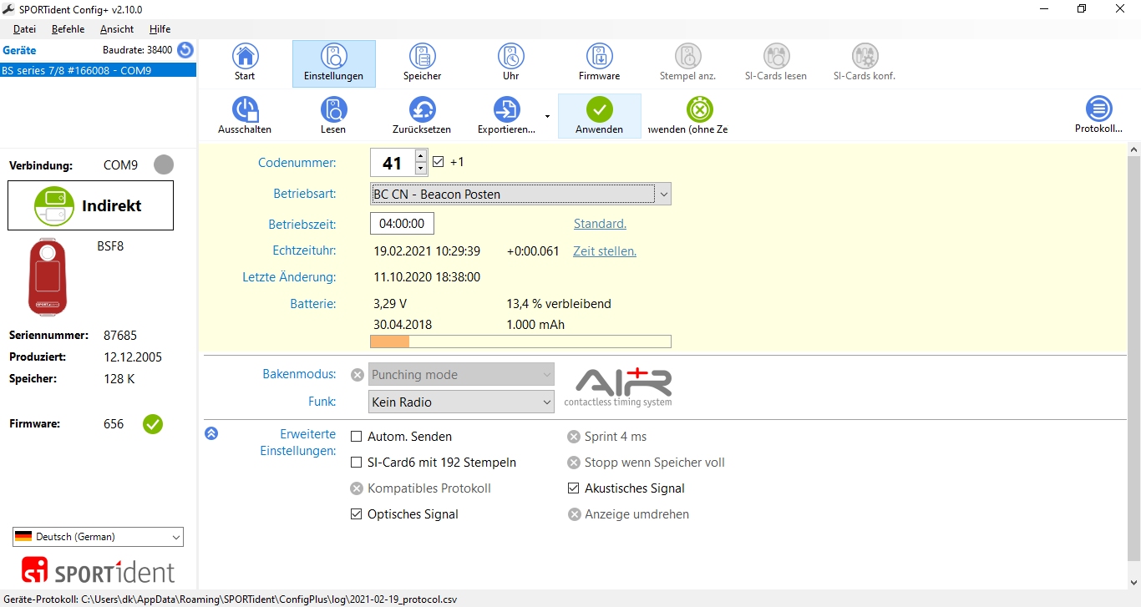
Task: Click the SI-Cards lesen icon
Action: [776, 57]
